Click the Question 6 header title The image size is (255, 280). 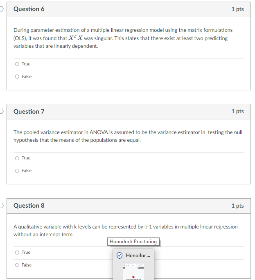(x=29, y=9)
